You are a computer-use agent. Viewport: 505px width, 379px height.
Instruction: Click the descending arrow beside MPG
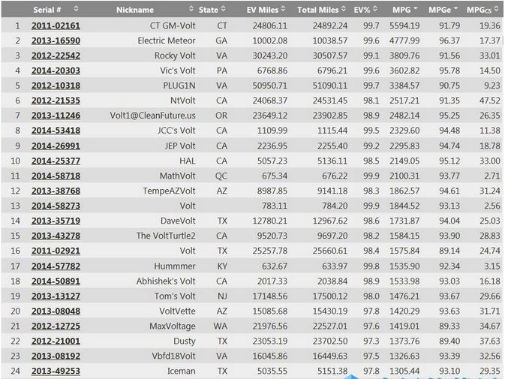(415, 10)
